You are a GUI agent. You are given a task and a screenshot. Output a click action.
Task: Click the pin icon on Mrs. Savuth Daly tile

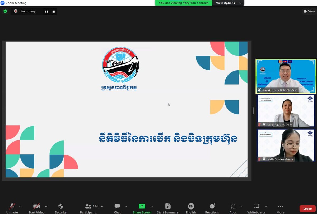coord(264,124)
